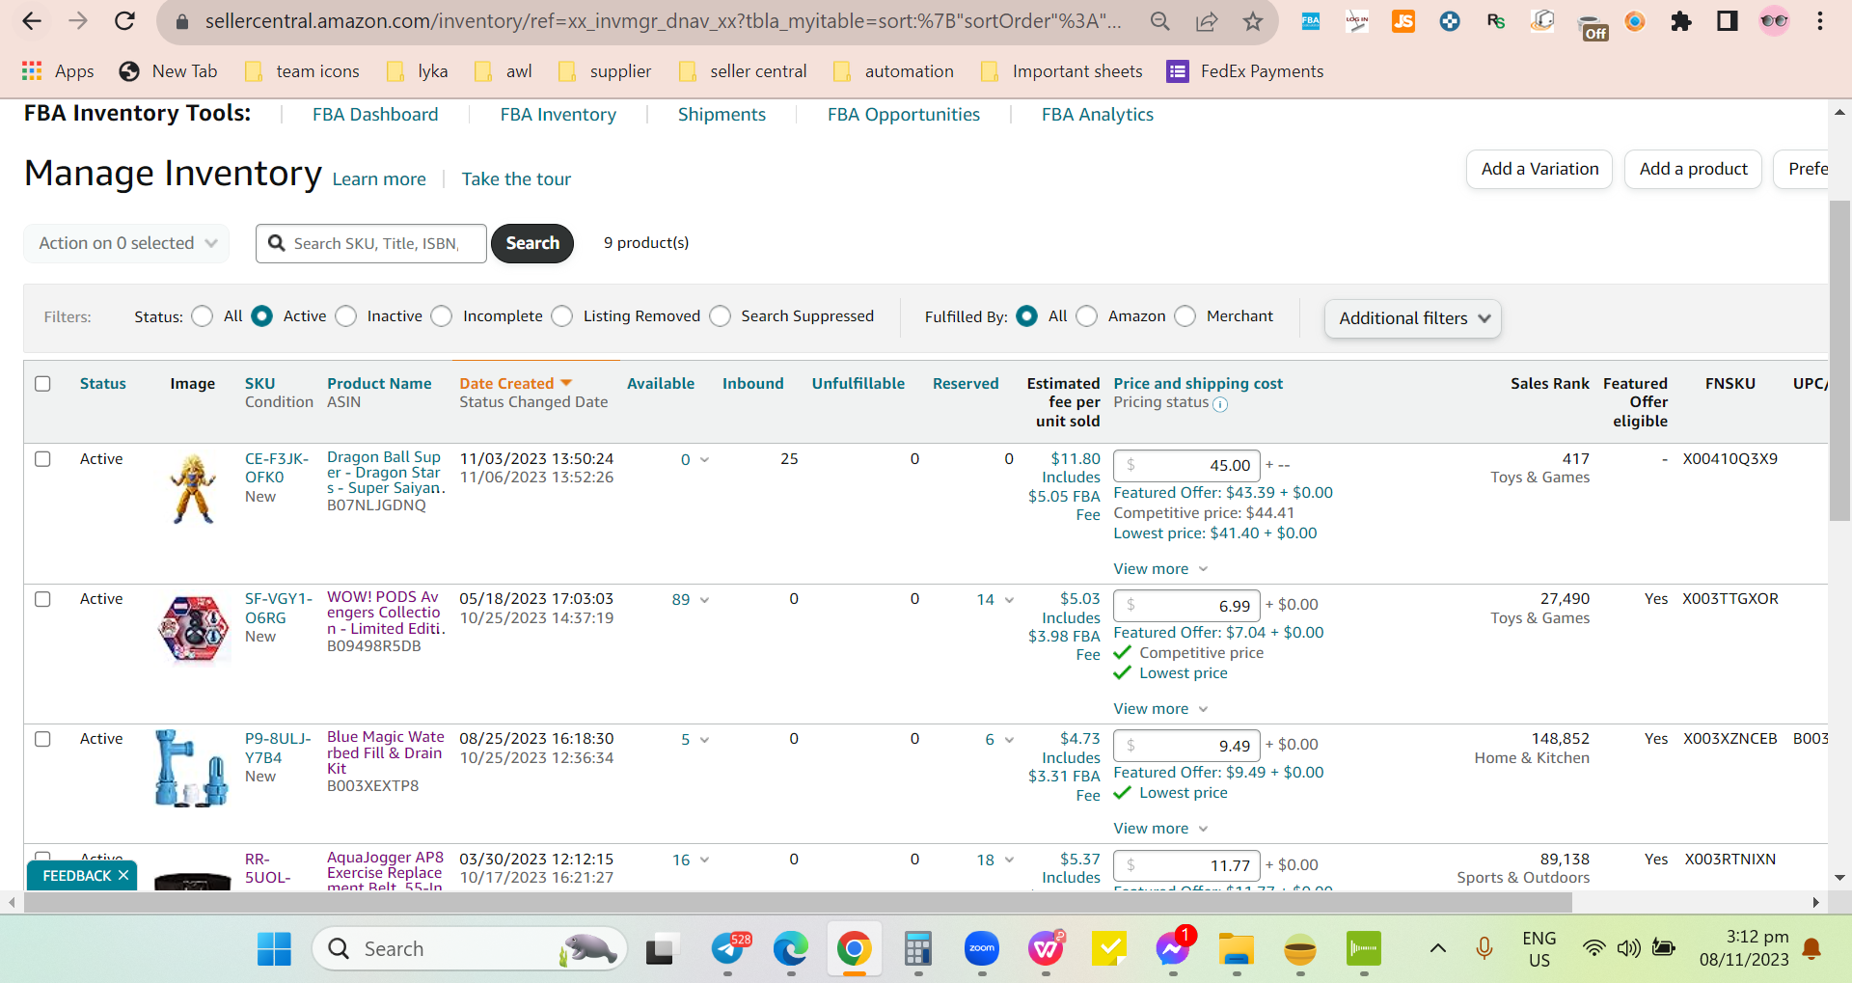This screenshot has width=1852, height=983.
Task: Go to the Shipments tab
Action: [x=722, y=115]
